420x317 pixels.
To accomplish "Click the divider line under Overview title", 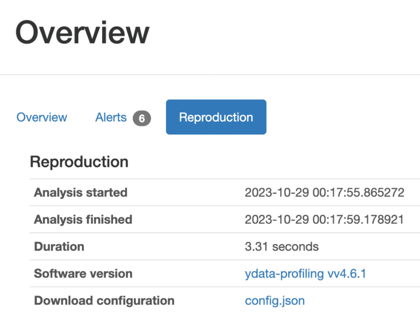I will (210, 75).
